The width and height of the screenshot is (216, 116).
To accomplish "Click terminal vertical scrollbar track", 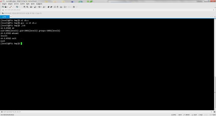I will [x=215, y=64].
